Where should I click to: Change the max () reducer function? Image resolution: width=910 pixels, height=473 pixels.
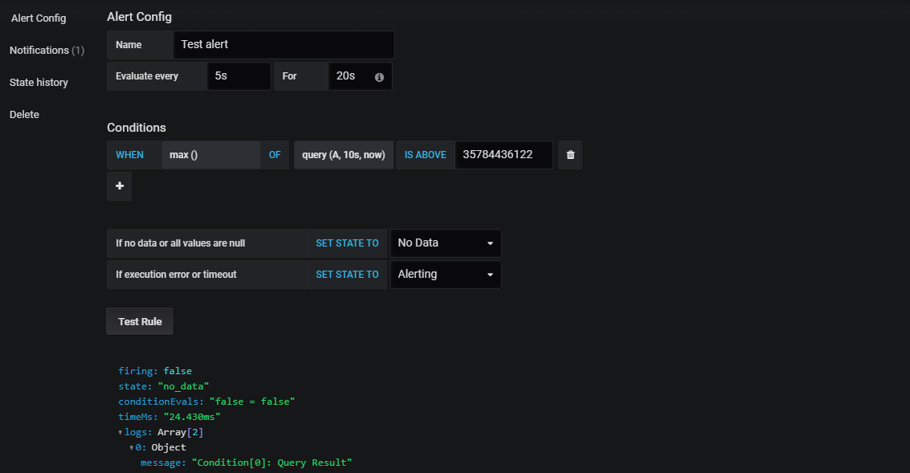210,155
